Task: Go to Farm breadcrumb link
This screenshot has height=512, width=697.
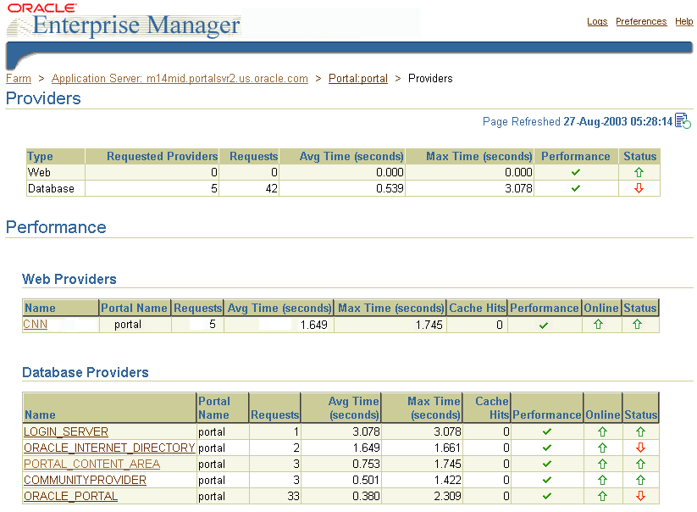Action: point(19,78)
